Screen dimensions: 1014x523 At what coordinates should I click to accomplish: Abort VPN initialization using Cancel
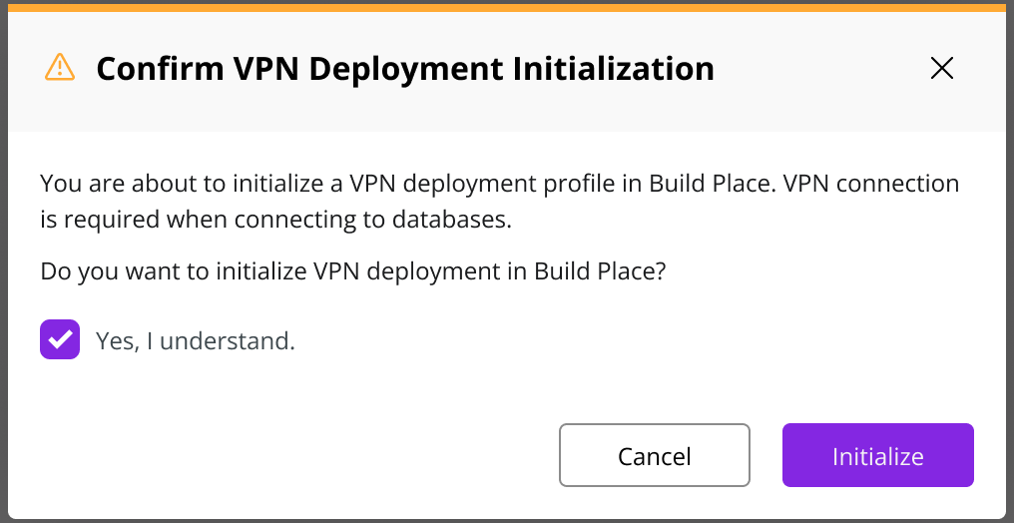(655, 455)
